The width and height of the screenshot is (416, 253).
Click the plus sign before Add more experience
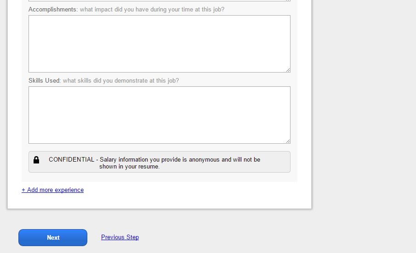click(x=23, y=190)
